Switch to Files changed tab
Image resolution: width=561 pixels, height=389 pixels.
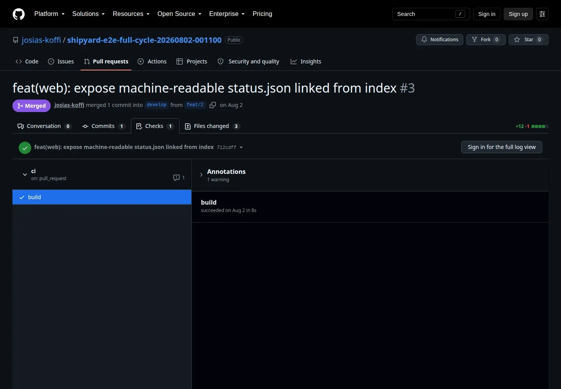pos(212,126)
